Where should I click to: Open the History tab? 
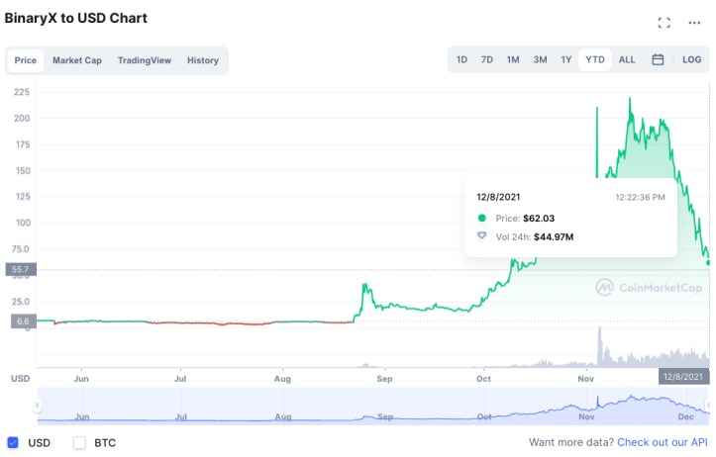point(203,60)
